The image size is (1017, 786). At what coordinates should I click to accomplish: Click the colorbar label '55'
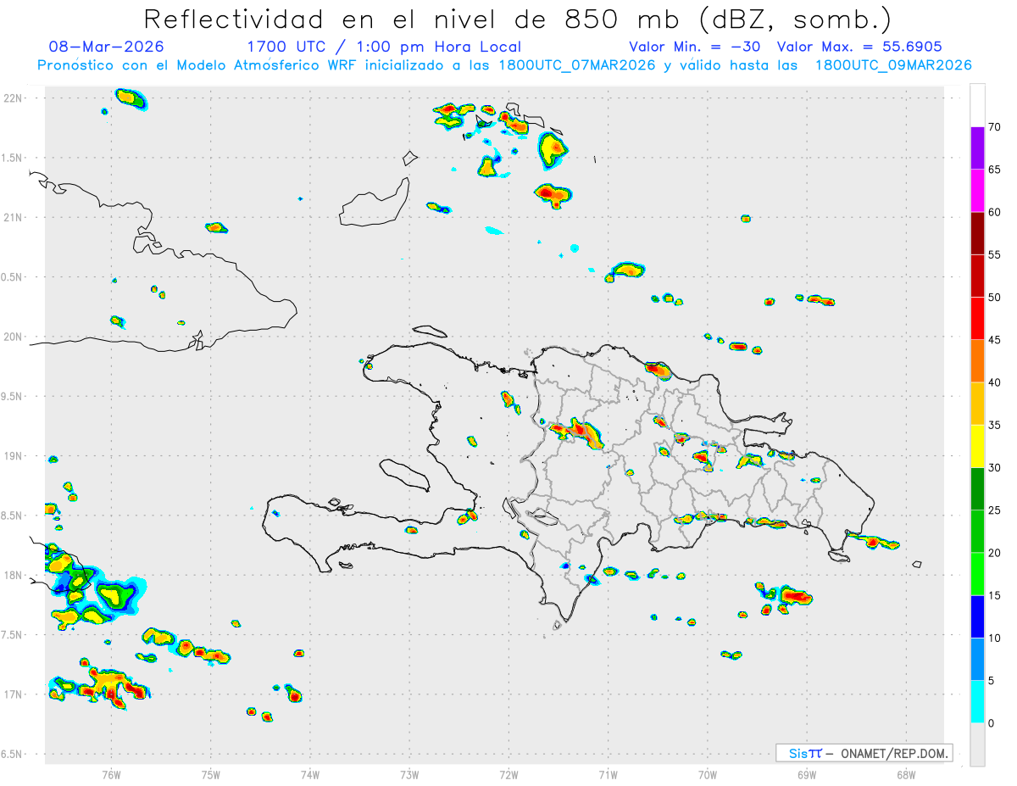pyautogui.click(x=995, y=254)
